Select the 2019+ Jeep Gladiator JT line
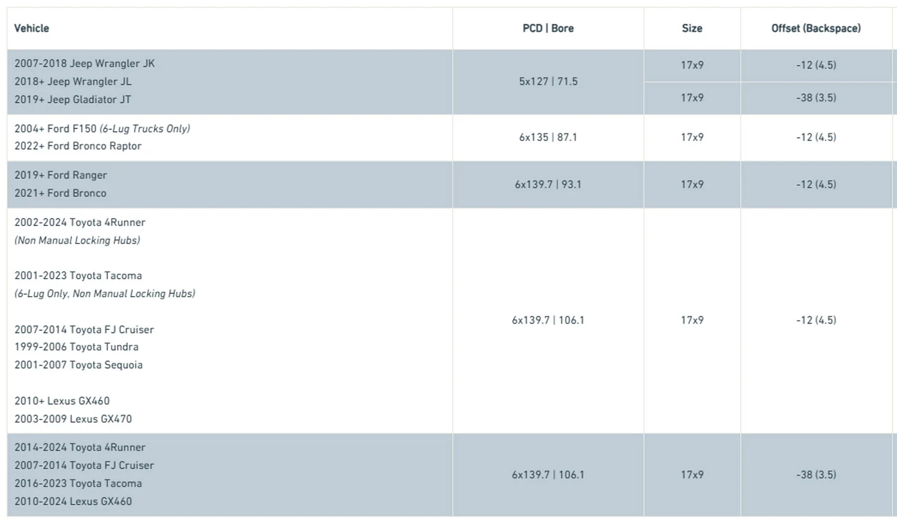This screenshot has width=897, height=523. point(73,100)
